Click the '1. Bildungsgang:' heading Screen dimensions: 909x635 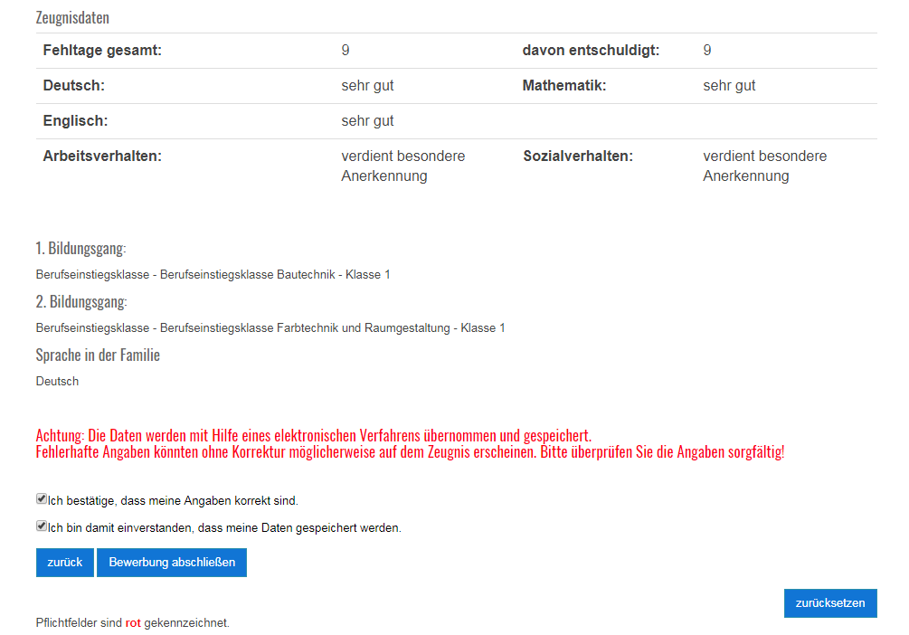[x=80, y=249]
